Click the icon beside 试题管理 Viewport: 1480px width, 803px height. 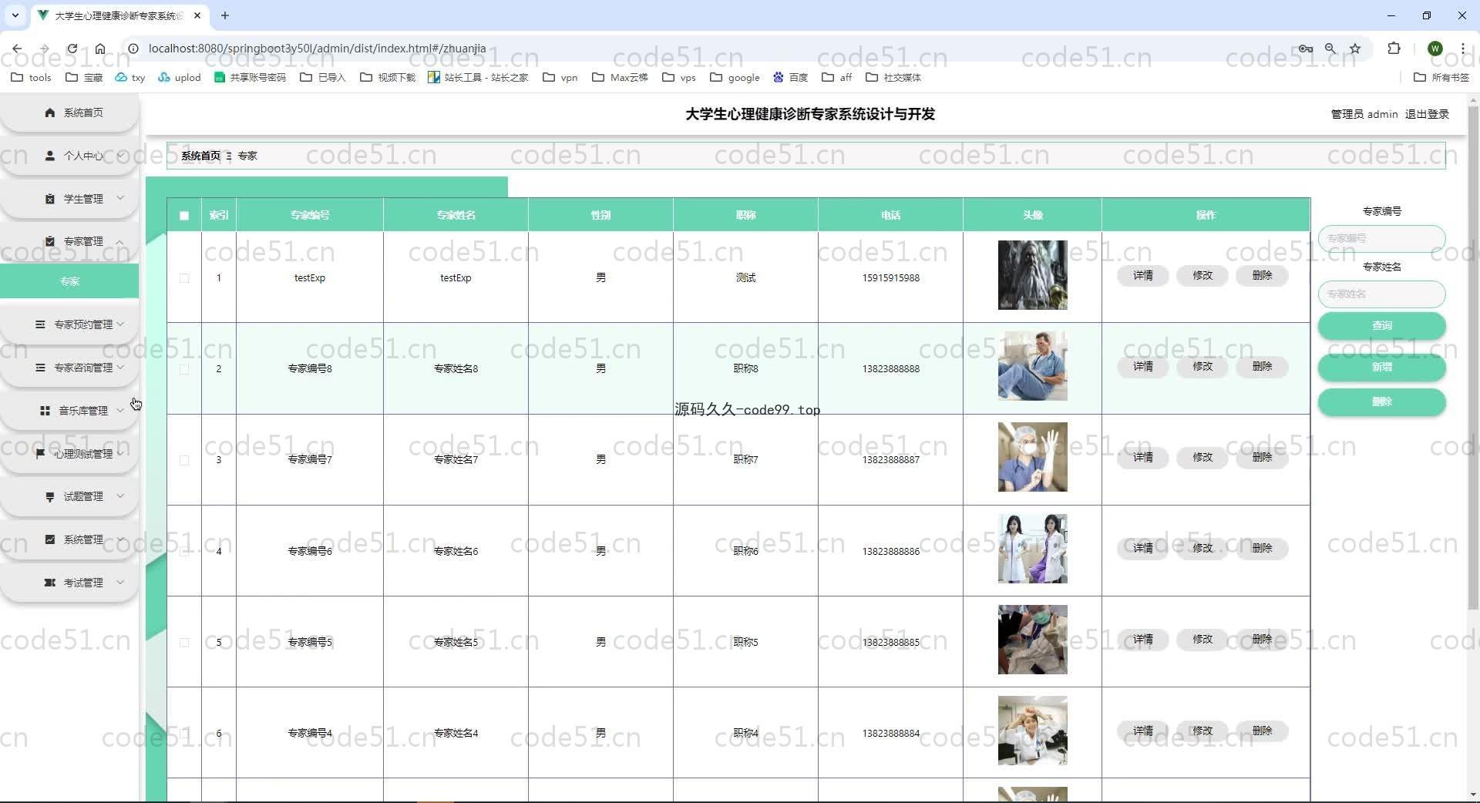pyautogui.click(x=50, y=497)
